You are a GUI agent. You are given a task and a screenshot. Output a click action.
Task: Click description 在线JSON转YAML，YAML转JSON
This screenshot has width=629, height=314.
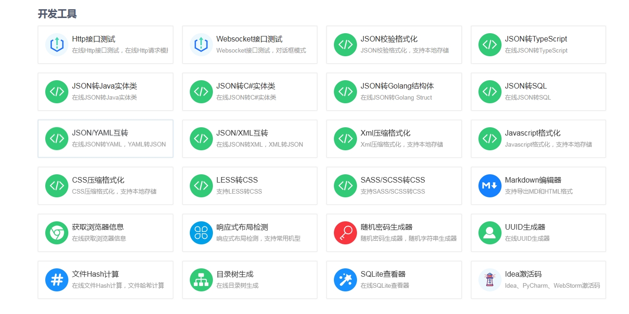(119, 144)
